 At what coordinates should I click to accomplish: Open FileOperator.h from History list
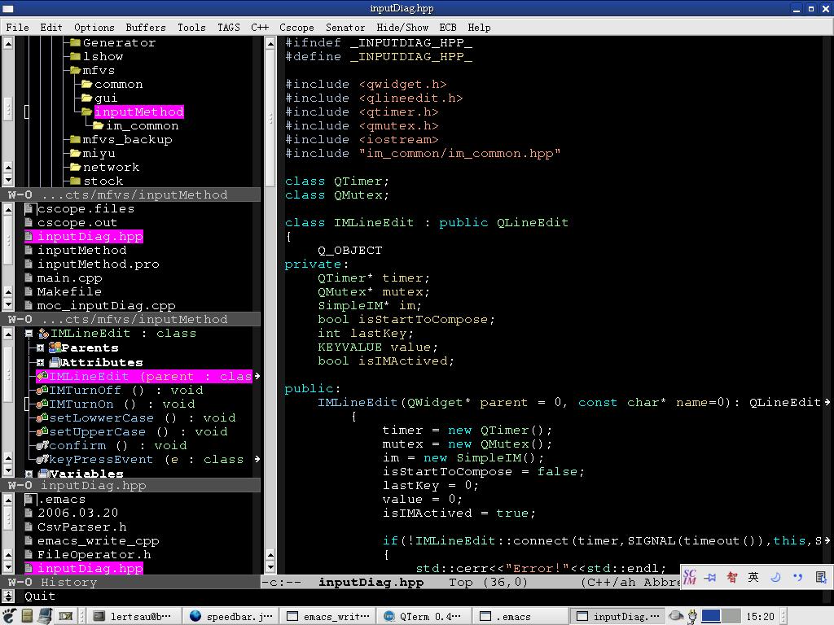coord(94,554)
